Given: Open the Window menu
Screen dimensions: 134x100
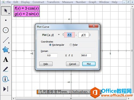Looking at the screenshot, I should (104, 2).
